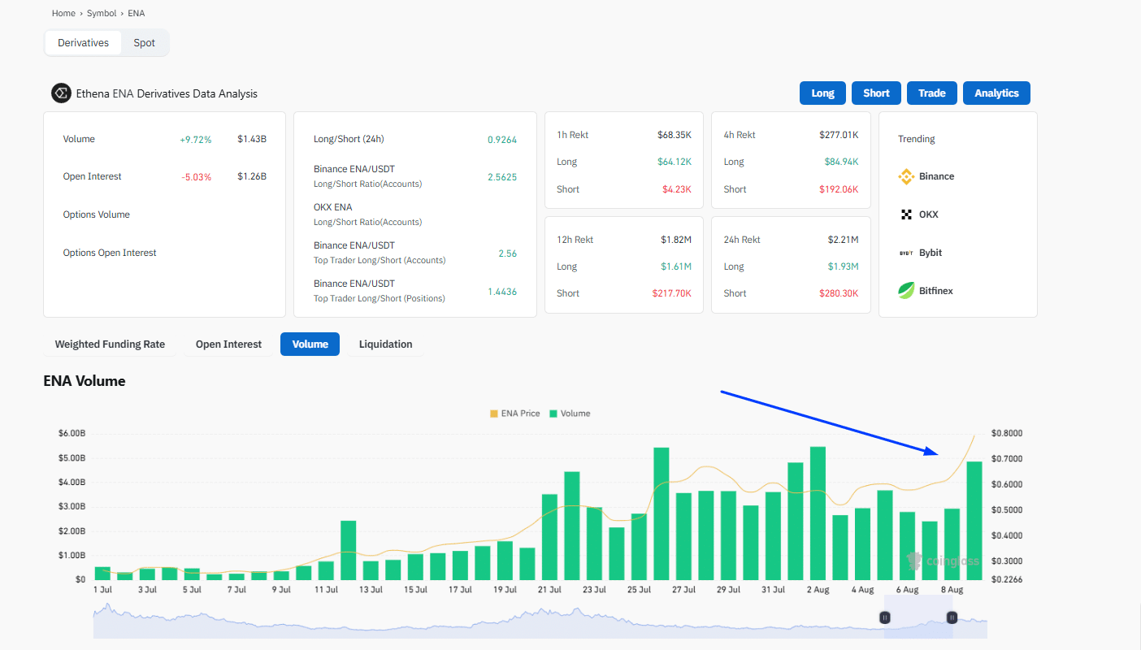Click the Bitfinex leaf logo icon
Viewport: 1141px width, 650px height.
906,290
